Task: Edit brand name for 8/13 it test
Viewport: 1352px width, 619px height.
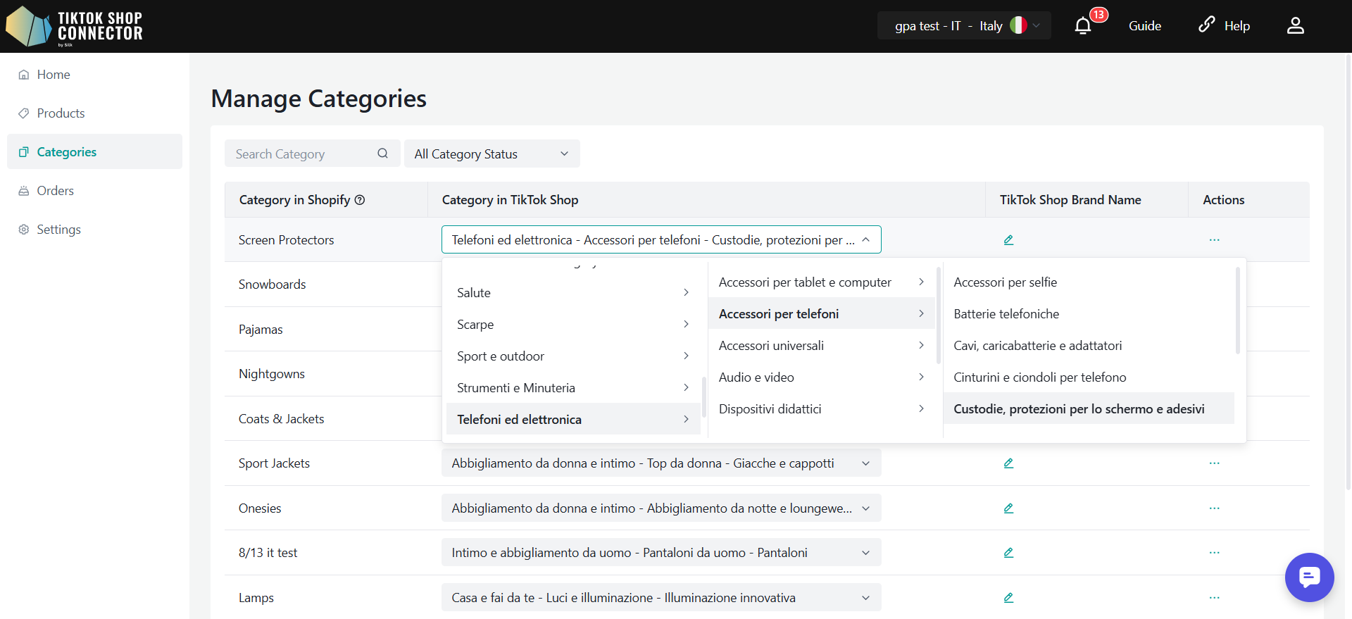Action: click(x=1008, y=553)
